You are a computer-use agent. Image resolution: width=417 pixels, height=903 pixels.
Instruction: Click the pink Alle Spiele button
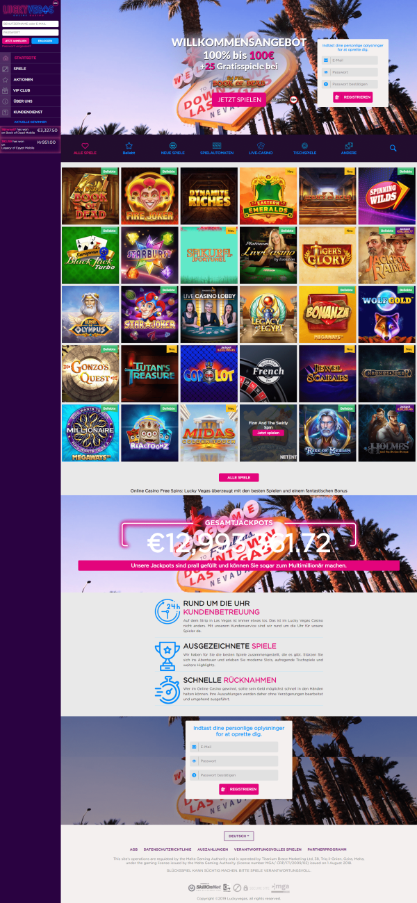coord(238,477)
